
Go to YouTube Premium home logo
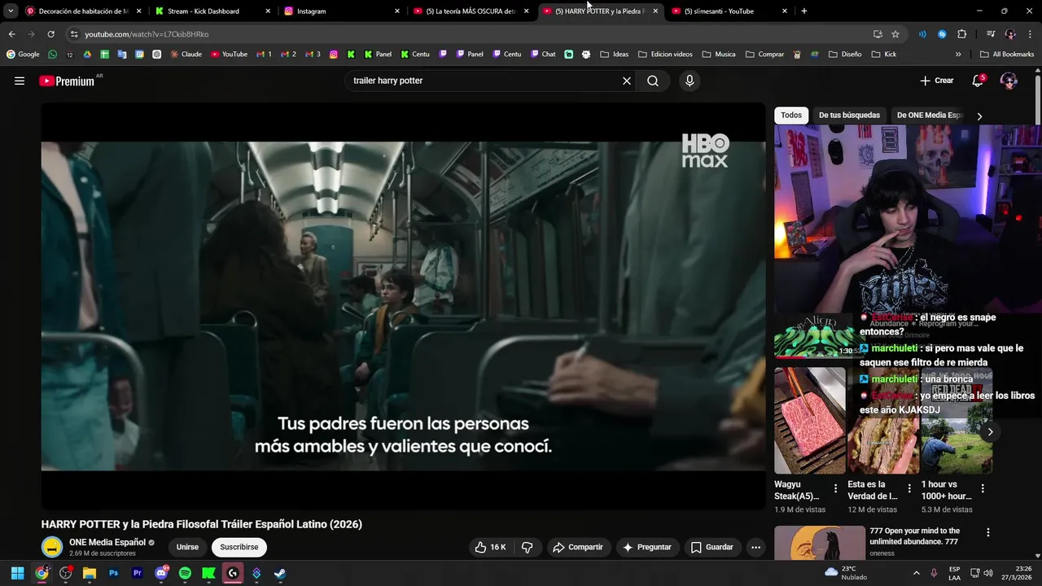coord(67,81)
